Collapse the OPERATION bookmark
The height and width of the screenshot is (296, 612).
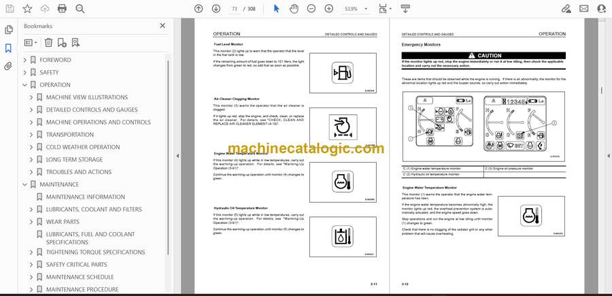coord(25,85)
